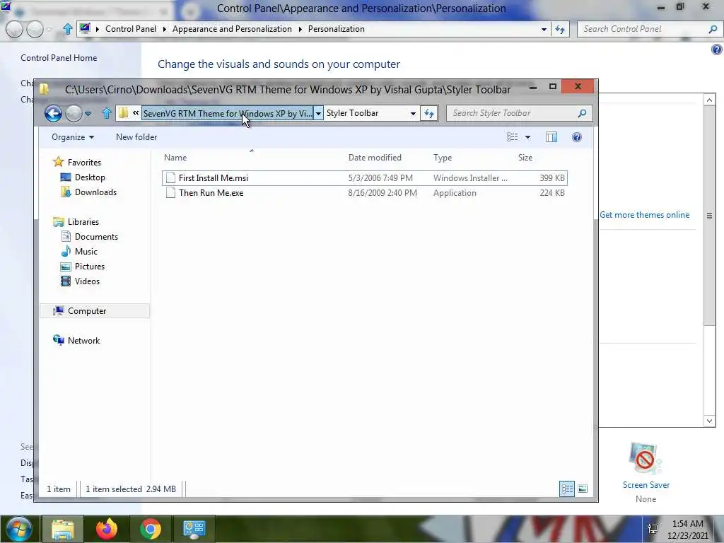Click the folder icon in explorer address bar
The image size is (724, 543).
point(123,113)
